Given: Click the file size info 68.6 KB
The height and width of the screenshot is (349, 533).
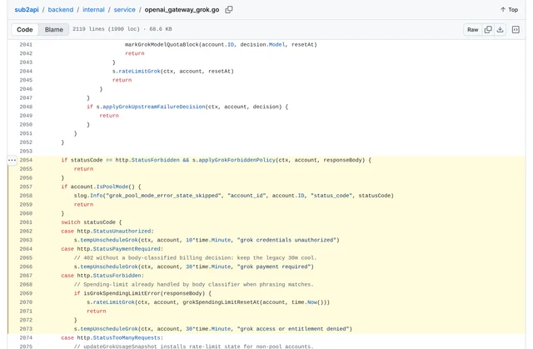Looking at the screenshot, I should [161, 29].
